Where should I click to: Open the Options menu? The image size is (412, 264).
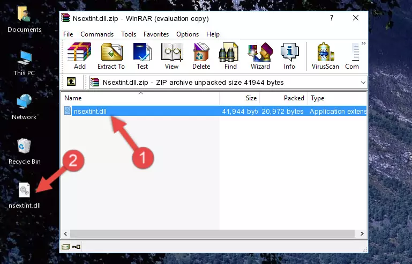click(188, 34)
